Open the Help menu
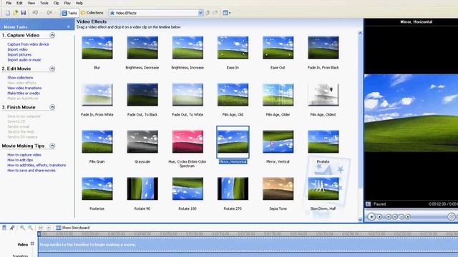The width and height of the screenshot is (458, 257). click(x=79, y=3)
